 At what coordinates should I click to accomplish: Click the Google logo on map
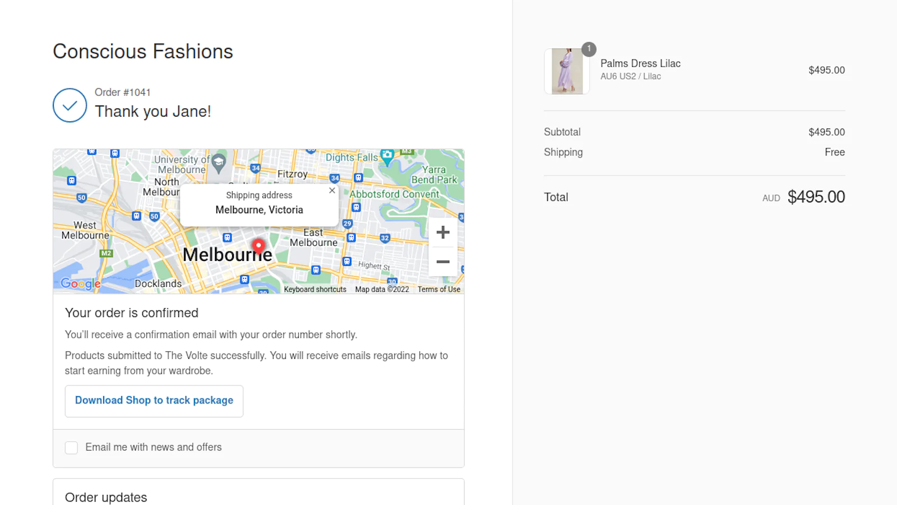[81, 283]
